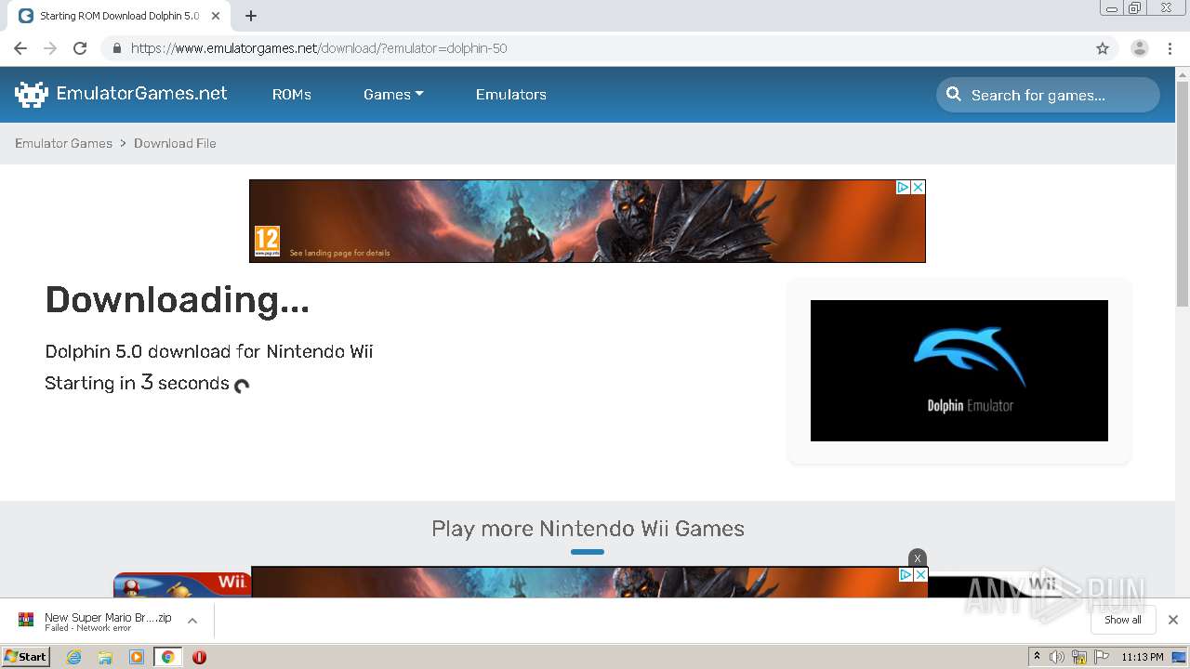
Task: Click the address bar URL
Action: click(319, 48)
